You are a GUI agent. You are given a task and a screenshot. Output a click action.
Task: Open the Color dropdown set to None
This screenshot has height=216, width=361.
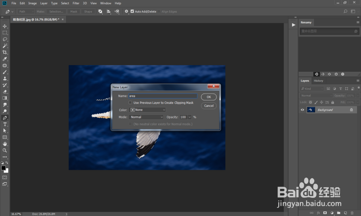pos(147,110)
